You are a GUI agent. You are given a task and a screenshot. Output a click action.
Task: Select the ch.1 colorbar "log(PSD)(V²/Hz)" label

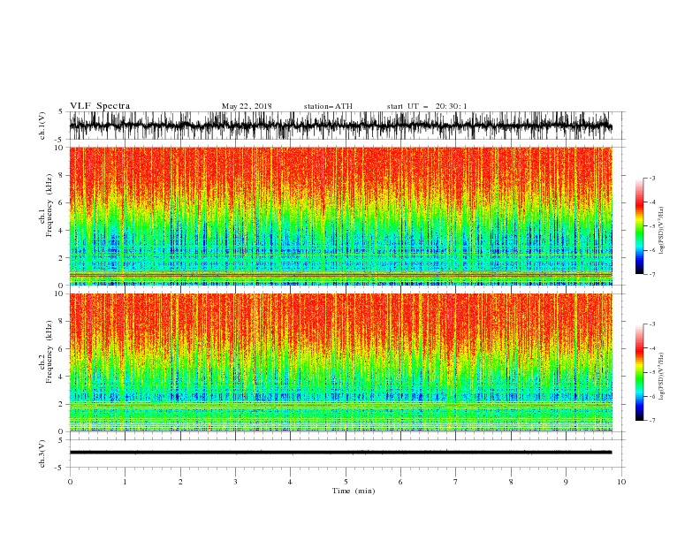click(x=662, y=231)
